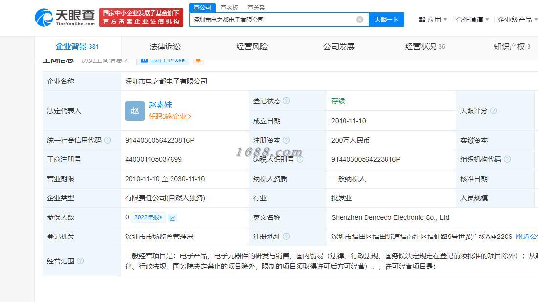The width and height of the screenshot is (538, 302).
Task: Click the company name in 企业名称 row
Action: pos(166,81)
